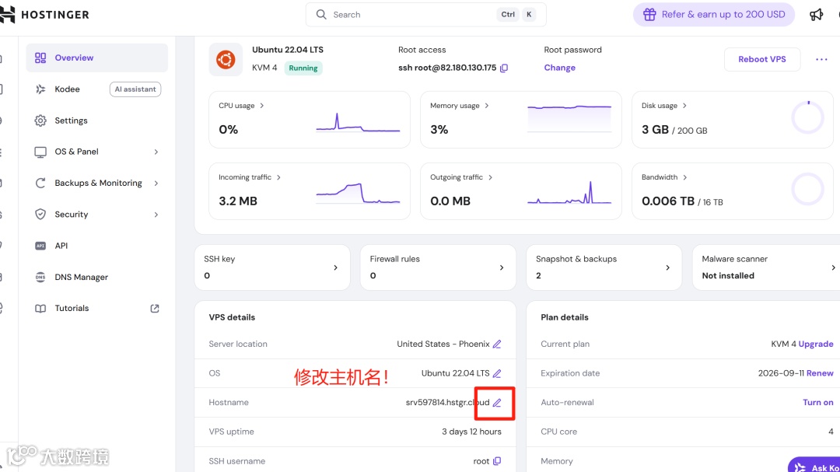Click the Bandwidth ring chart
840x472 pixels.
807,189
